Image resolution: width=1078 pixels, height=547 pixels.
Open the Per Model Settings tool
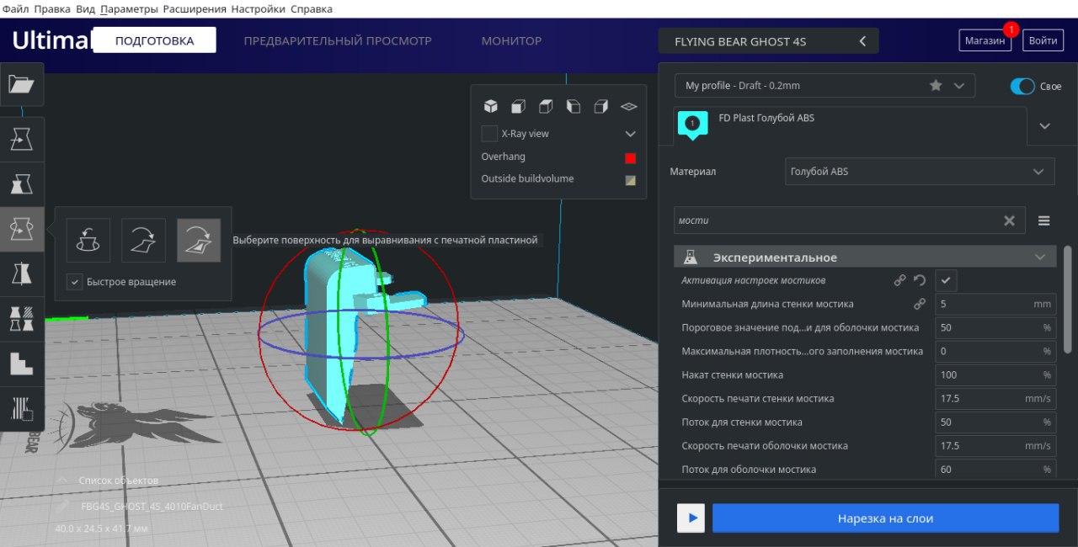pos(22,319)
